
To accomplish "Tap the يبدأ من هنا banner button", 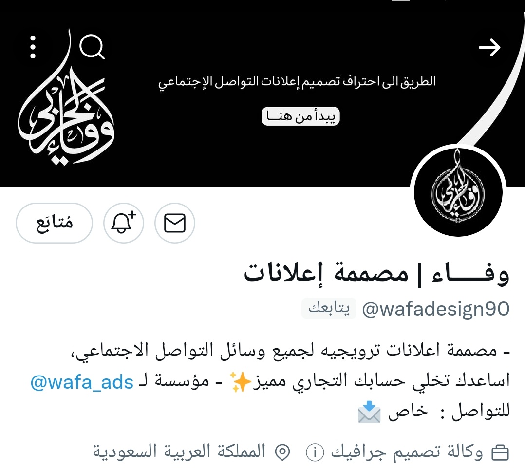I will point(300,116).
